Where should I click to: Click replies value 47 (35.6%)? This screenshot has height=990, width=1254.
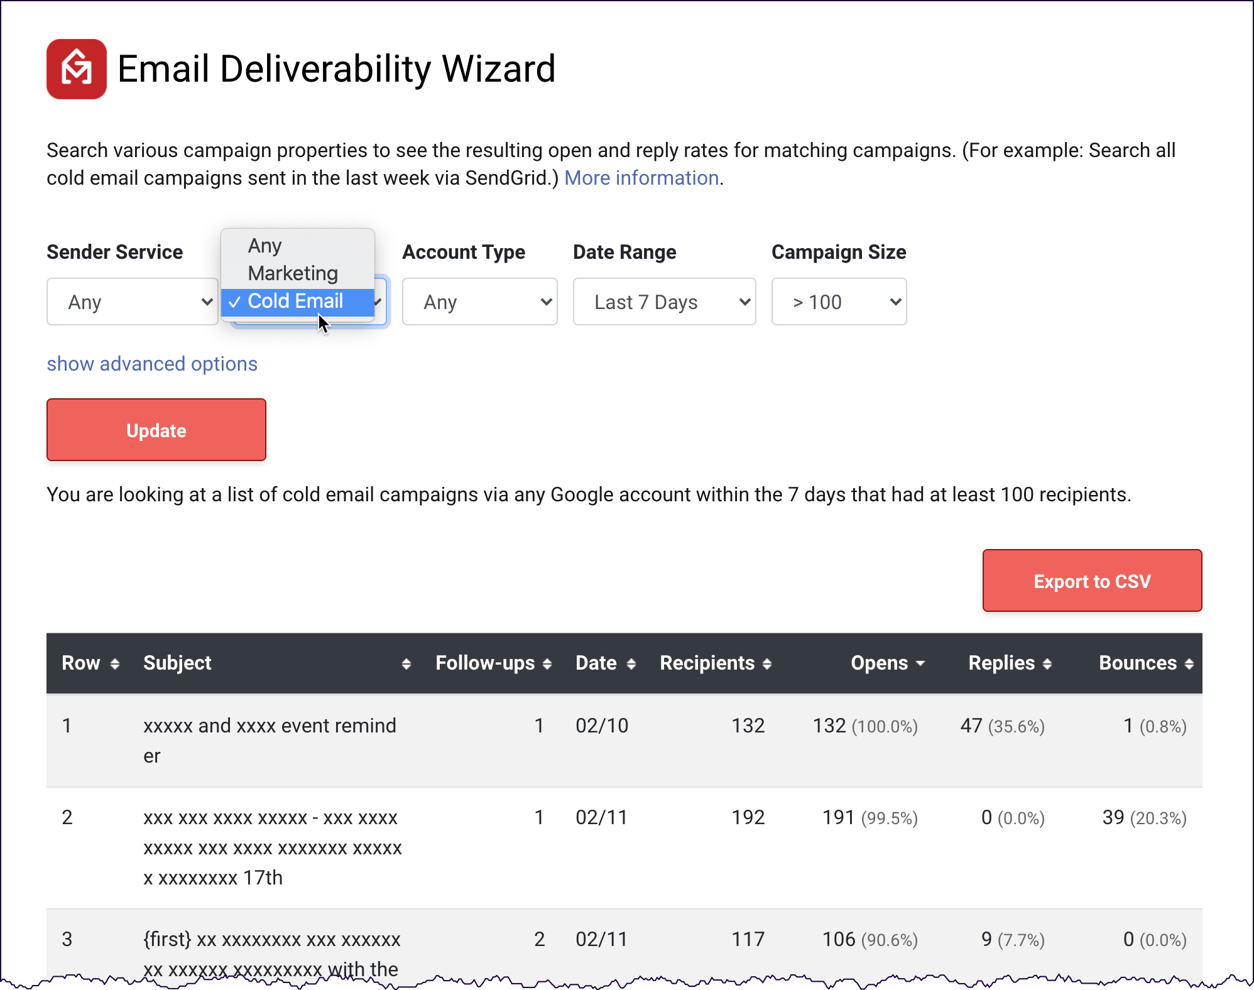click(x=1003, y=726)
